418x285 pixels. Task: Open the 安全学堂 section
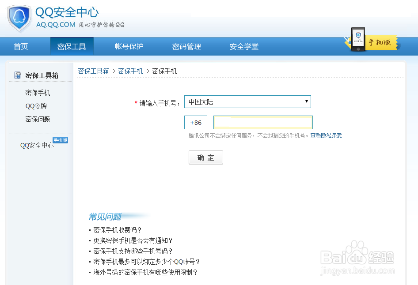pos(244,46)
